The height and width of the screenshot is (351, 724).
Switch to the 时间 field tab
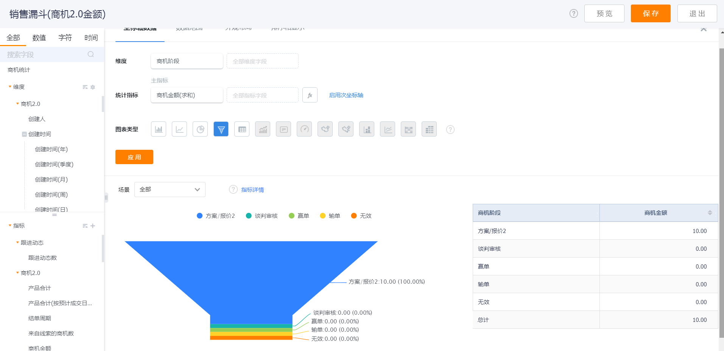coord(91,38)
